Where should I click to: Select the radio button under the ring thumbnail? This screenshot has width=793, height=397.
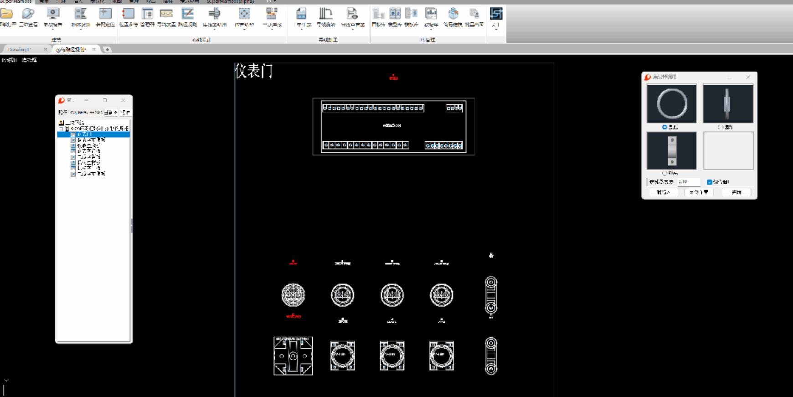click(x=664, y=127)
